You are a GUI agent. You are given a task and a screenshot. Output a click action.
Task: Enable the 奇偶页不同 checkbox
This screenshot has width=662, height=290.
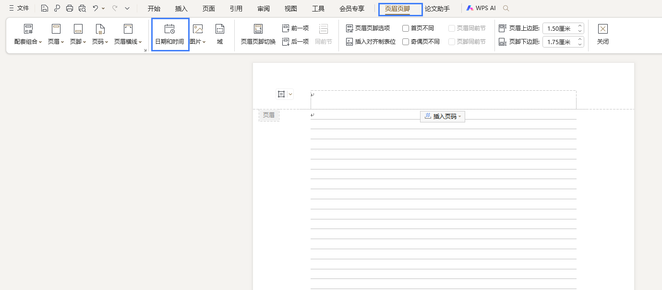pyautogui.click(x=406, y=42)
